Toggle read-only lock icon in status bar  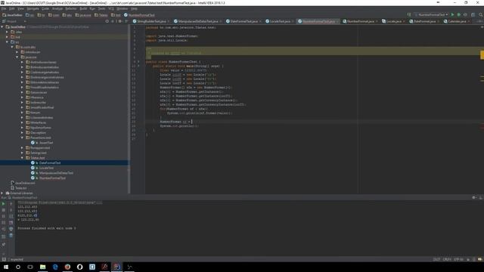[x=468, y=259]
